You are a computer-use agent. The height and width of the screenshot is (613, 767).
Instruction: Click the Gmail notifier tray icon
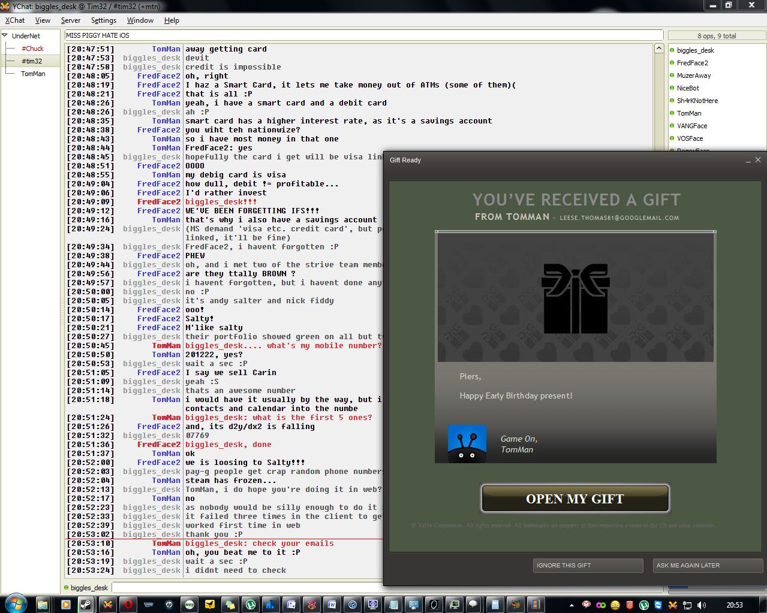click(x=586, y=605)
